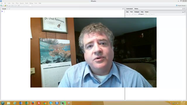Switch to the History tab
Screen dimensions: 187x105
136,9
